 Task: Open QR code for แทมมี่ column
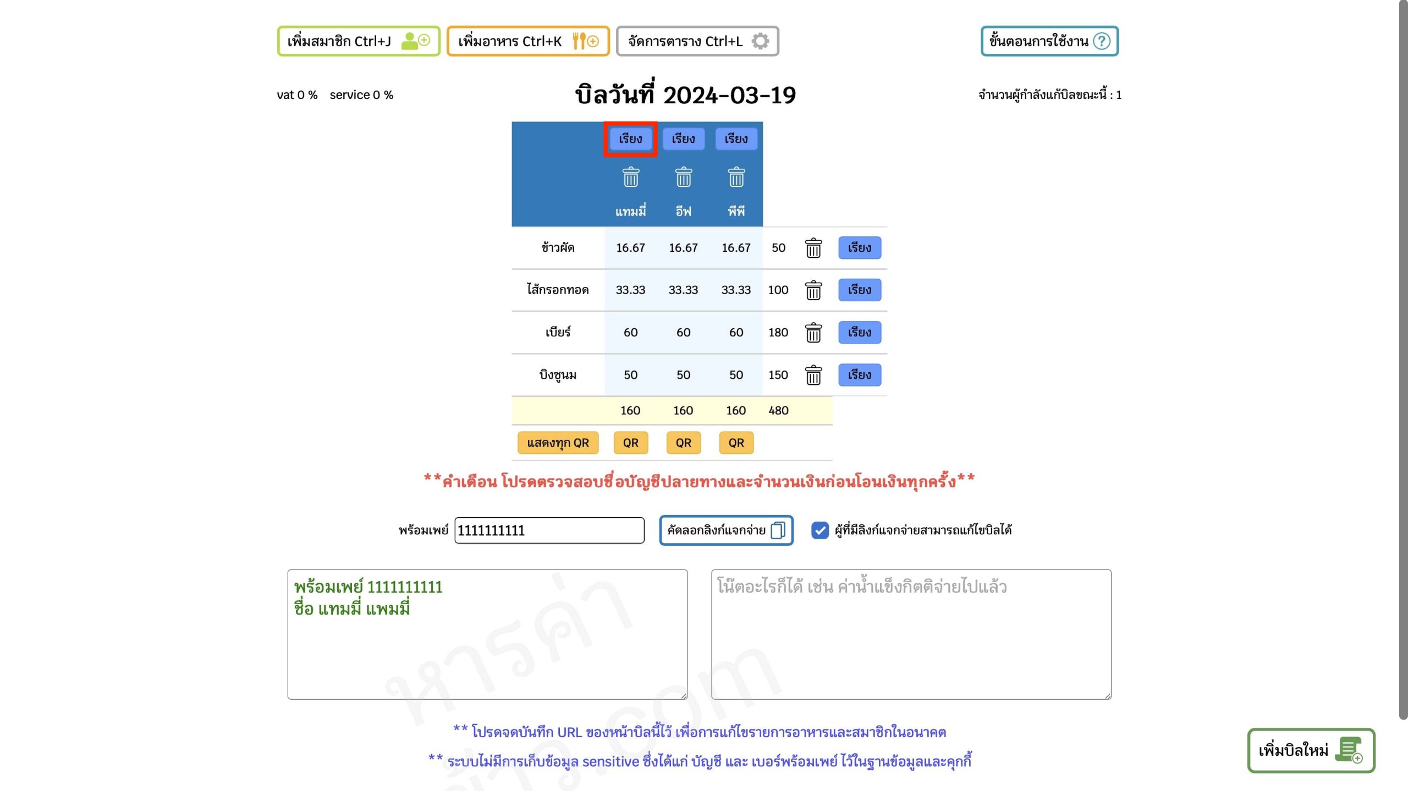point(630,443)
